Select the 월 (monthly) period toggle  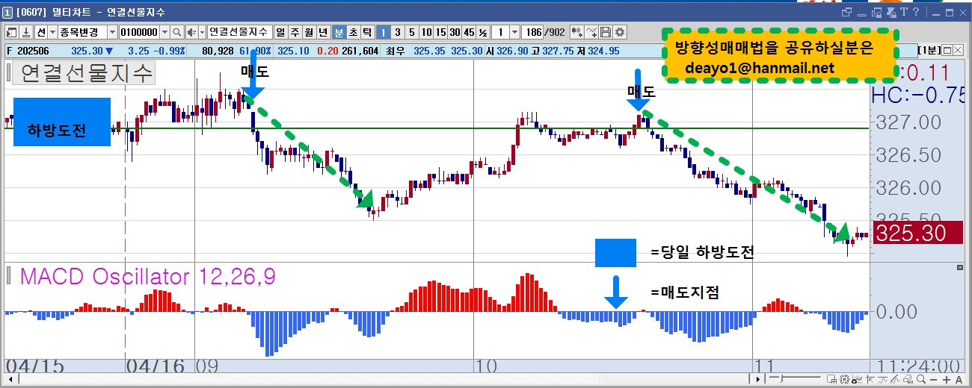pos(309,32)
